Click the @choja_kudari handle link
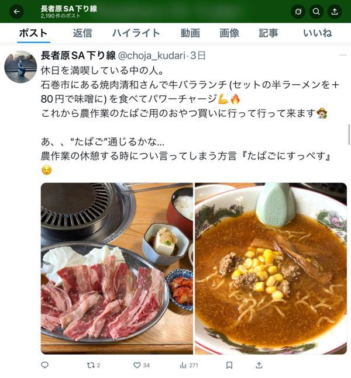This screenshot has height=378, width=351. tap(152, 56)
